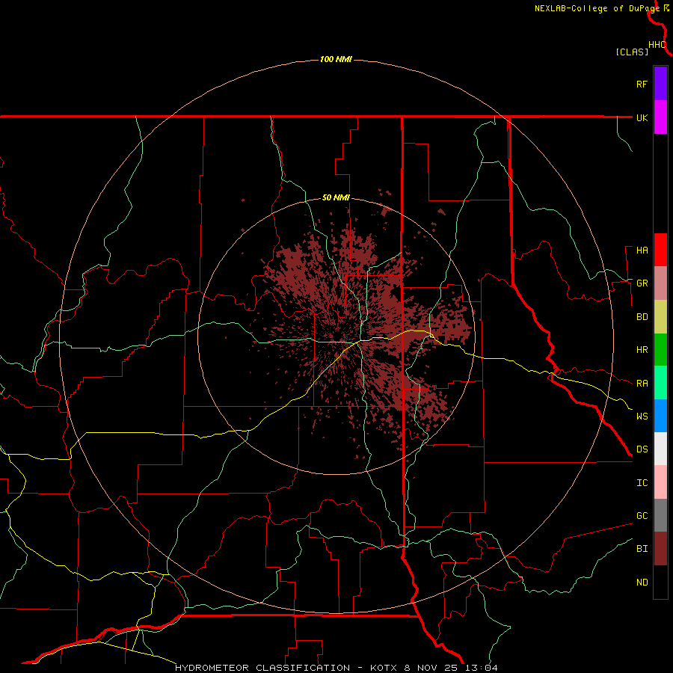
Task: Click the BI dark red swatch
Action: click(x=660, y=549)
